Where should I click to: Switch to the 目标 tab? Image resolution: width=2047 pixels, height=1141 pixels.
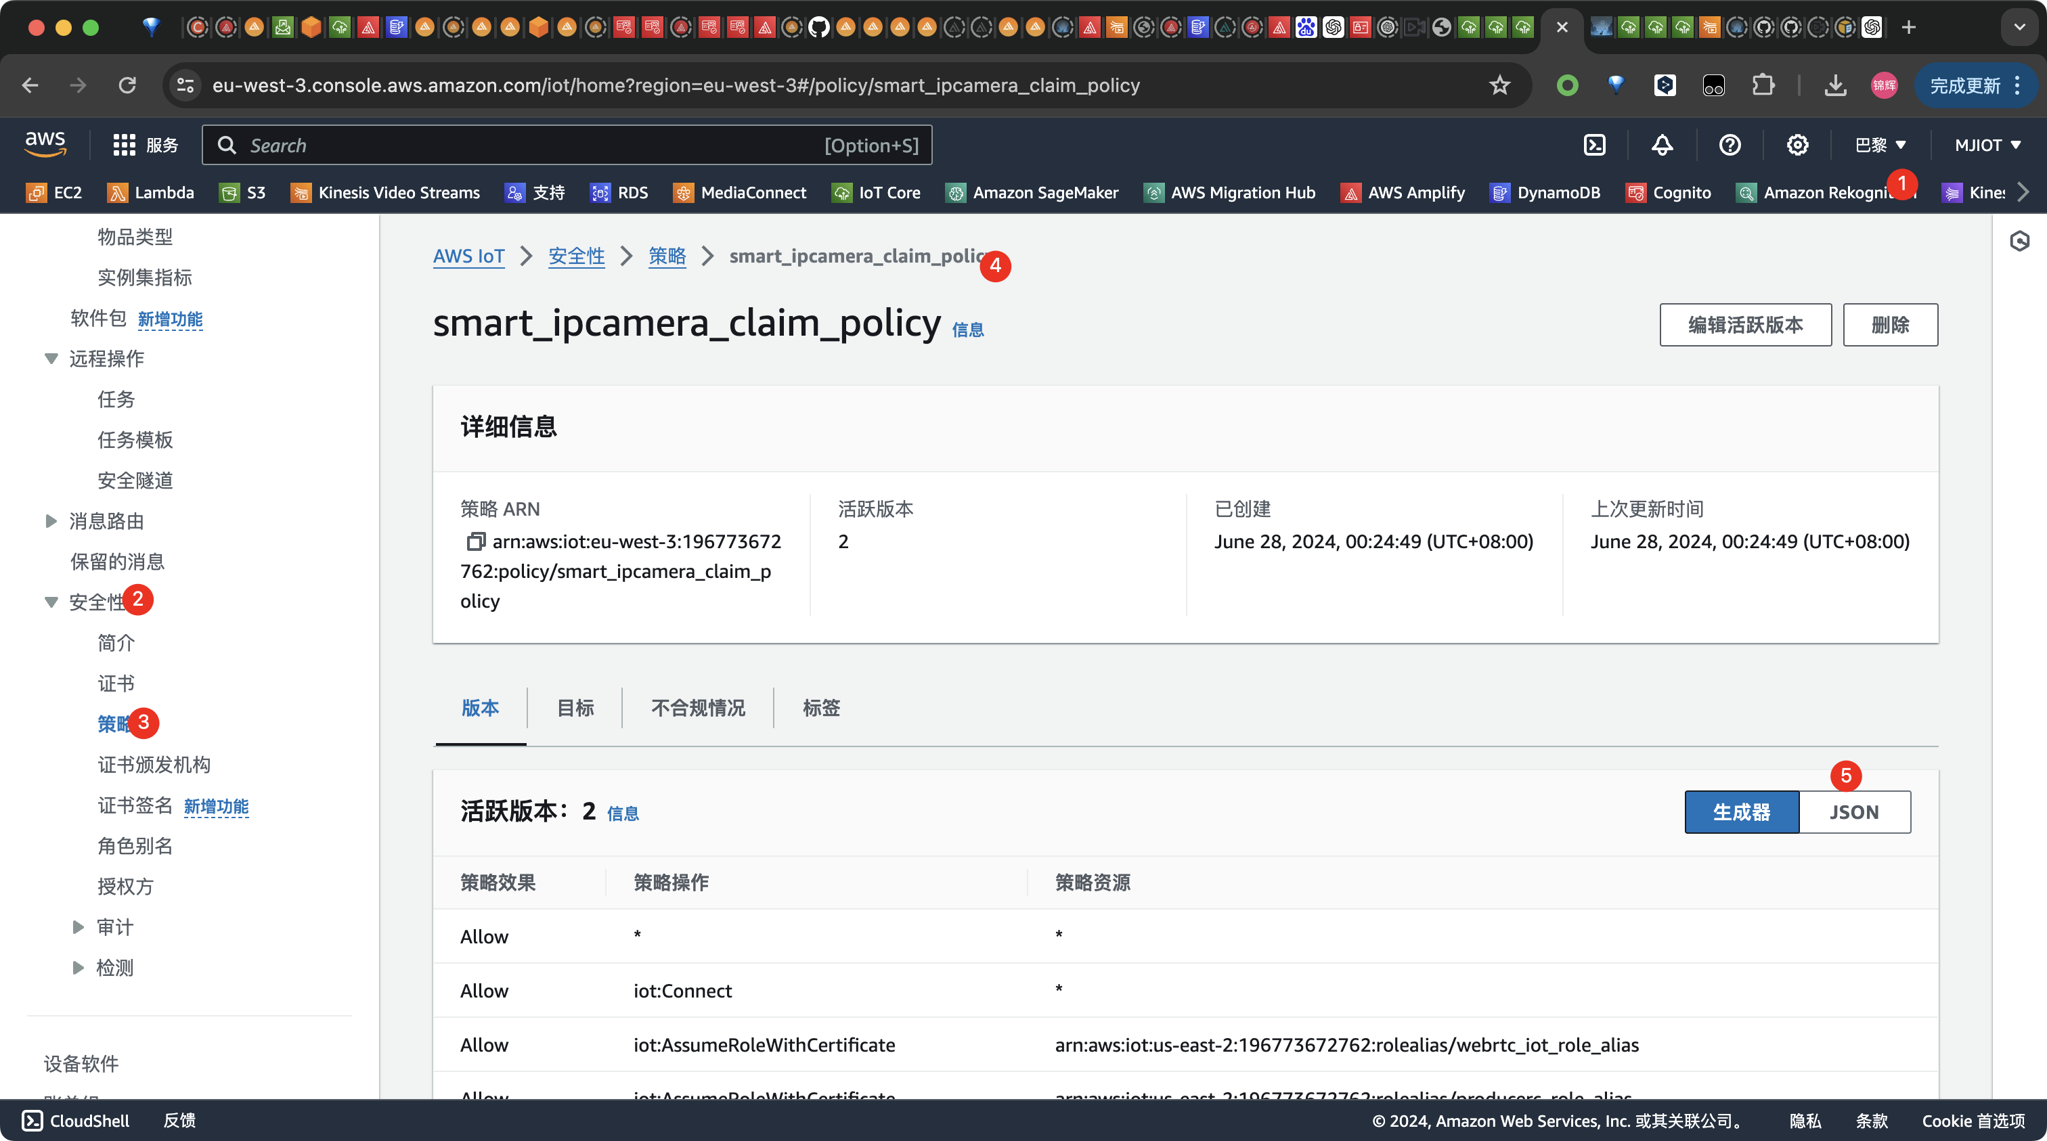pyautogui.click(x=575, y=708)
